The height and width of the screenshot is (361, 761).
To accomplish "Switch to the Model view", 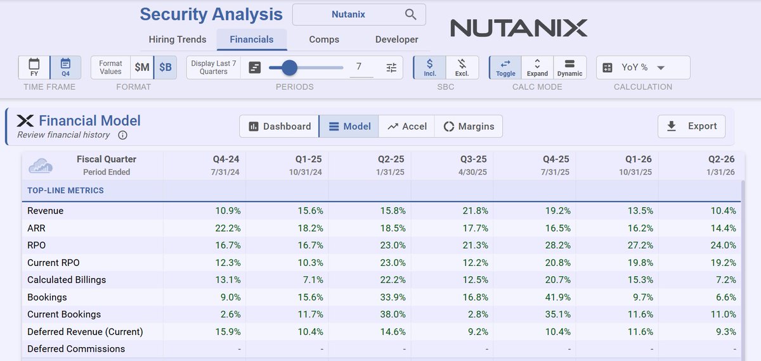I will click(349, 126).
